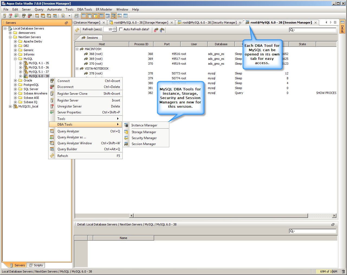Close the Storage Manager tab
This screenshot has height=275, width=347.
click(x=172, y=23)
